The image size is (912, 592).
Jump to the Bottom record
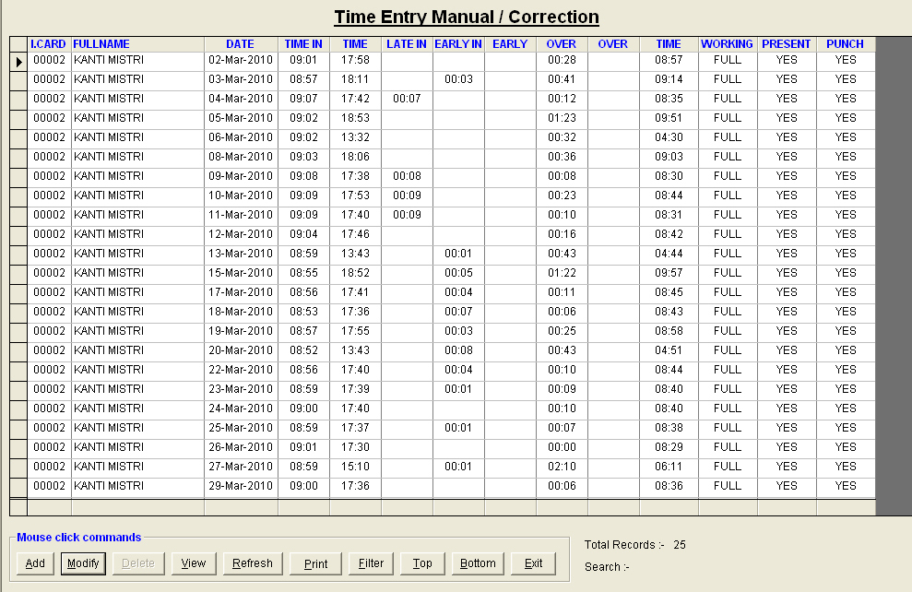478,563
